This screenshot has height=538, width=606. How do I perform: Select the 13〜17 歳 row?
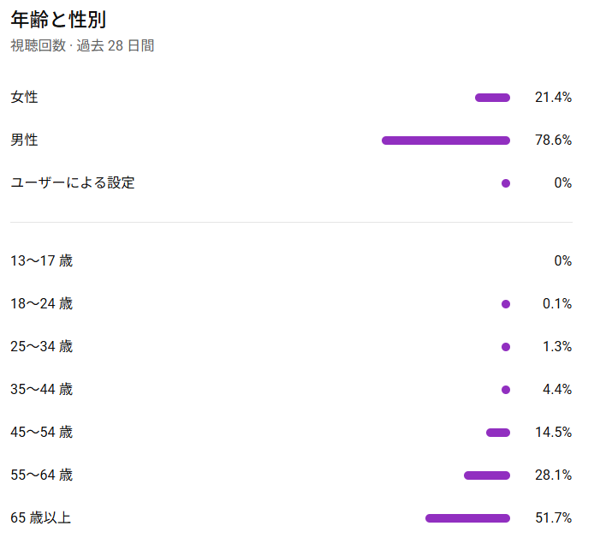[x=291, y=260]
